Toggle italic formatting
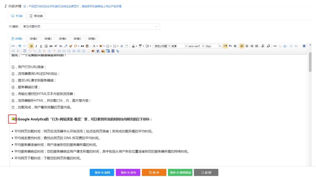316x177 pixels. click(x=36, y=46)
